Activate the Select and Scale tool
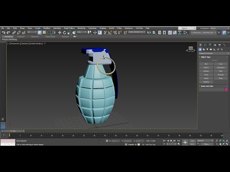The width and height of the screenshot is (230, 172). click(x=69, y=32)
